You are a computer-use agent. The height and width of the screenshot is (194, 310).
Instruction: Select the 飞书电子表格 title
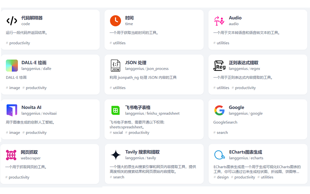coord(138,107)
